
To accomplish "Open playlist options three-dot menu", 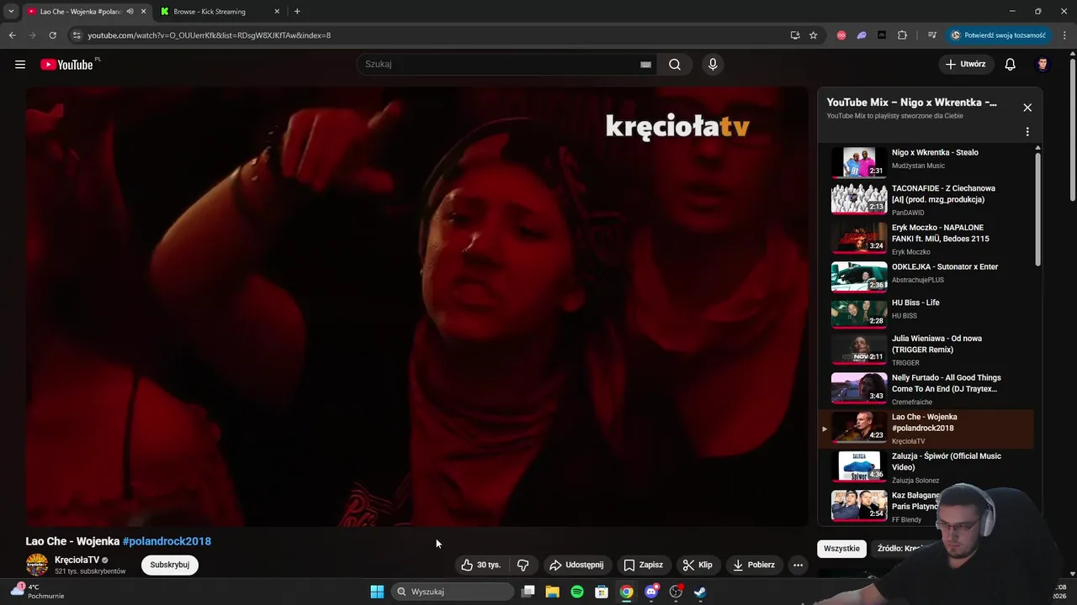I will coord(1027,132).
